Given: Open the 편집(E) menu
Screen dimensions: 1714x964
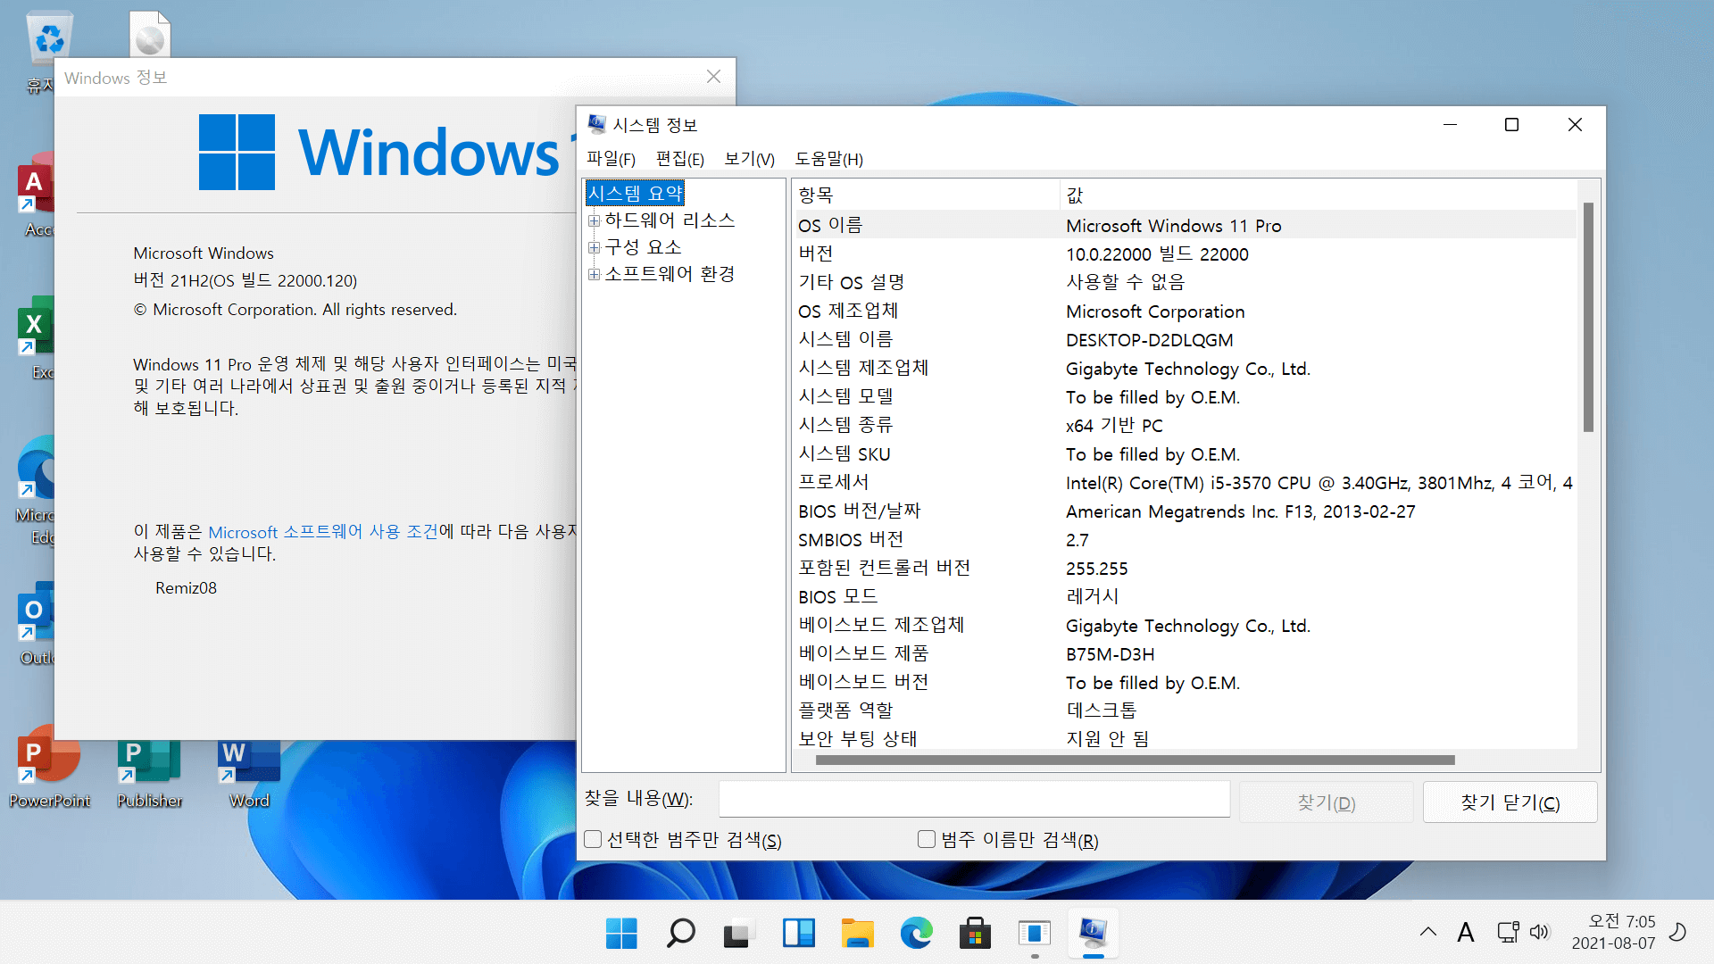Looking at the screenshot, I should [679, 159].
